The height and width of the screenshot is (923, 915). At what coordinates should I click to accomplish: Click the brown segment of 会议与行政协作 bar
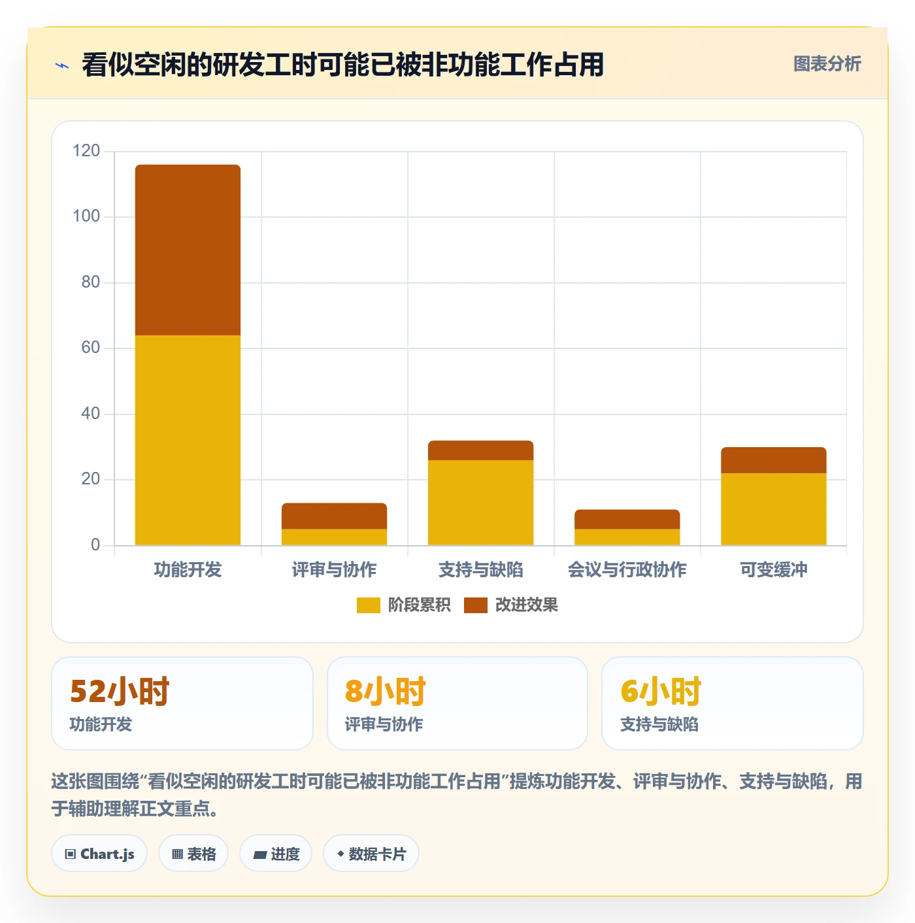click(x=627, y=519)
